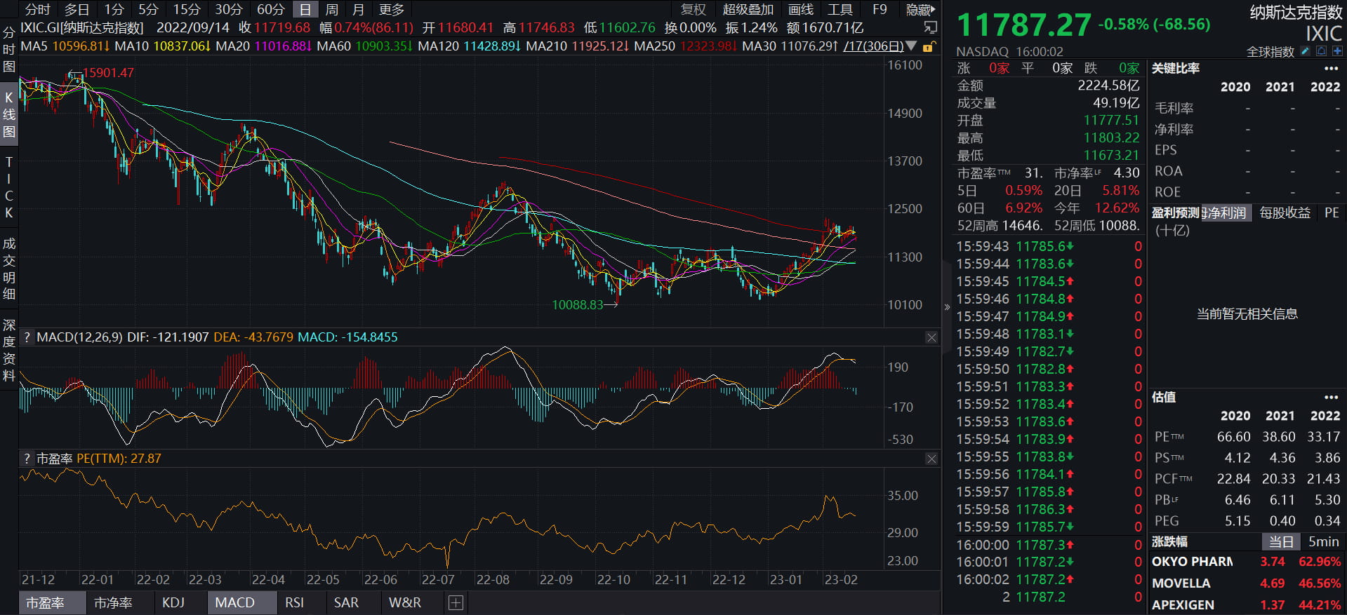Select the 日 daily K-line period

[305, 10]
